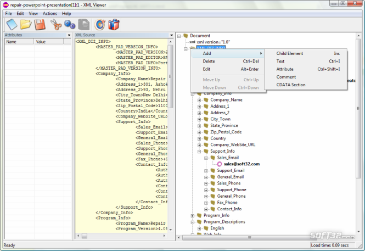Click the Open folder toolbar icon
The height and width of the screenshot is (251, 365).
[26, 25]
